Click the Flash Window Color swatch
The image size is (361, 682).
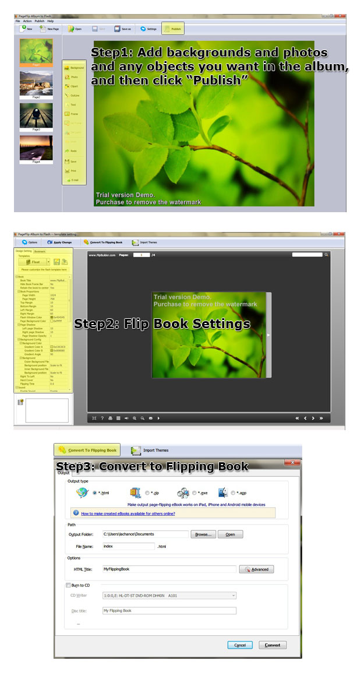(52, 317)
